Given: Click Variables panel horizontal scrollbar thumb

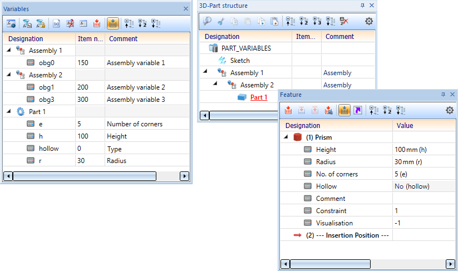Looking at the screenshot, I should tap(85, 176).
